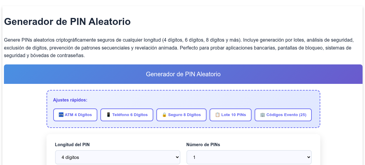Click the Ajustes rápidos label
The width and height of the screenshot is (365, 165).
tap(70, 100)
